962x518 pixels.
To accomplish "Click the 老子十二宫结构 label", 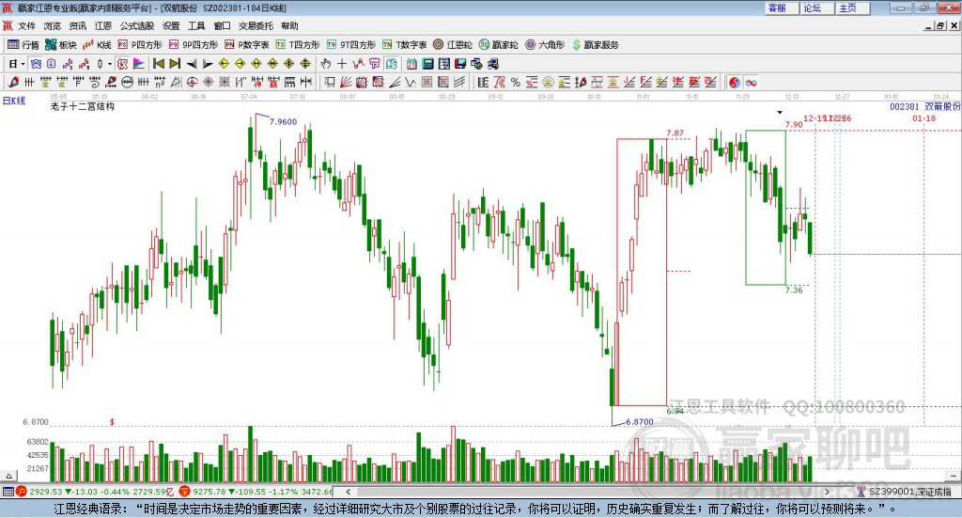I will 83,106.
